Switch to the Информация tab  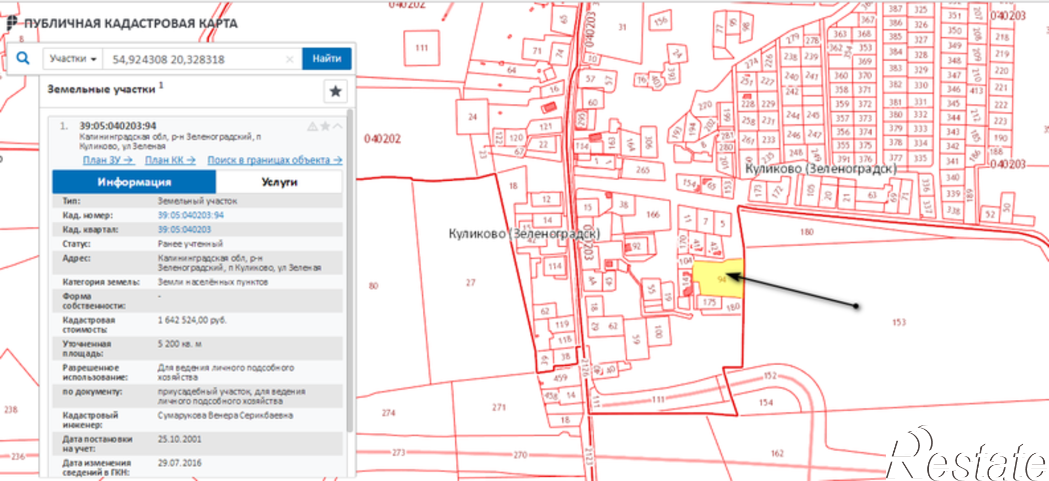[x=134, y=182]
